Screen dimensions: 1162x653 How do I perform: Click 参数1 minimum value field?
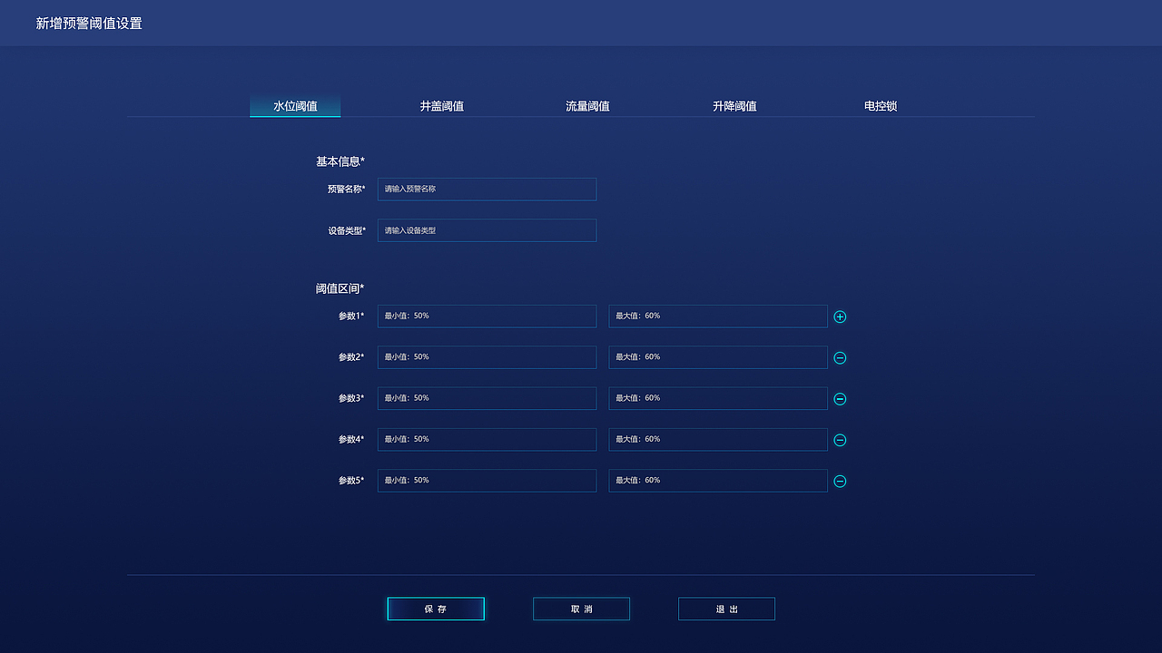click(487, 316)
